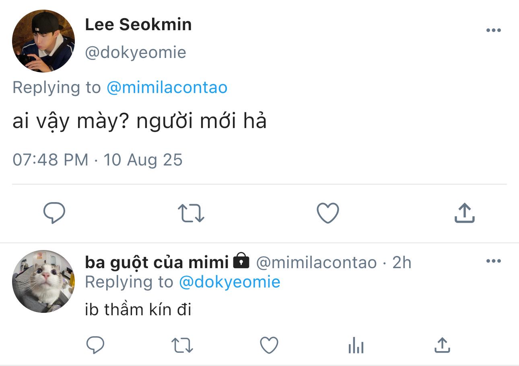The width and height of the screenshot is (519, 366).
Task: Click the @dokyeomie handle under Lee Seokmin
Action: coord(136,53)
